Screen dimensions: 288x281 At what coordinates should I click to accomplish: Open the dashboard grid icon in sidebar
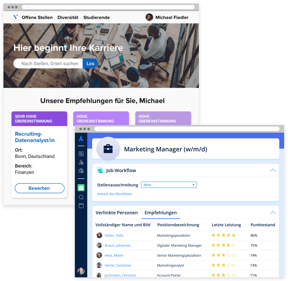(x=81, y=154)
